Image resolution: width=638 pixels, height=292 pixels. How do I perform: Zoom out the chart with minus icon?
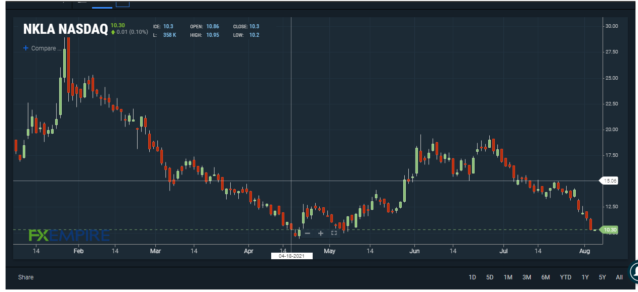click(x=307, y=233)
